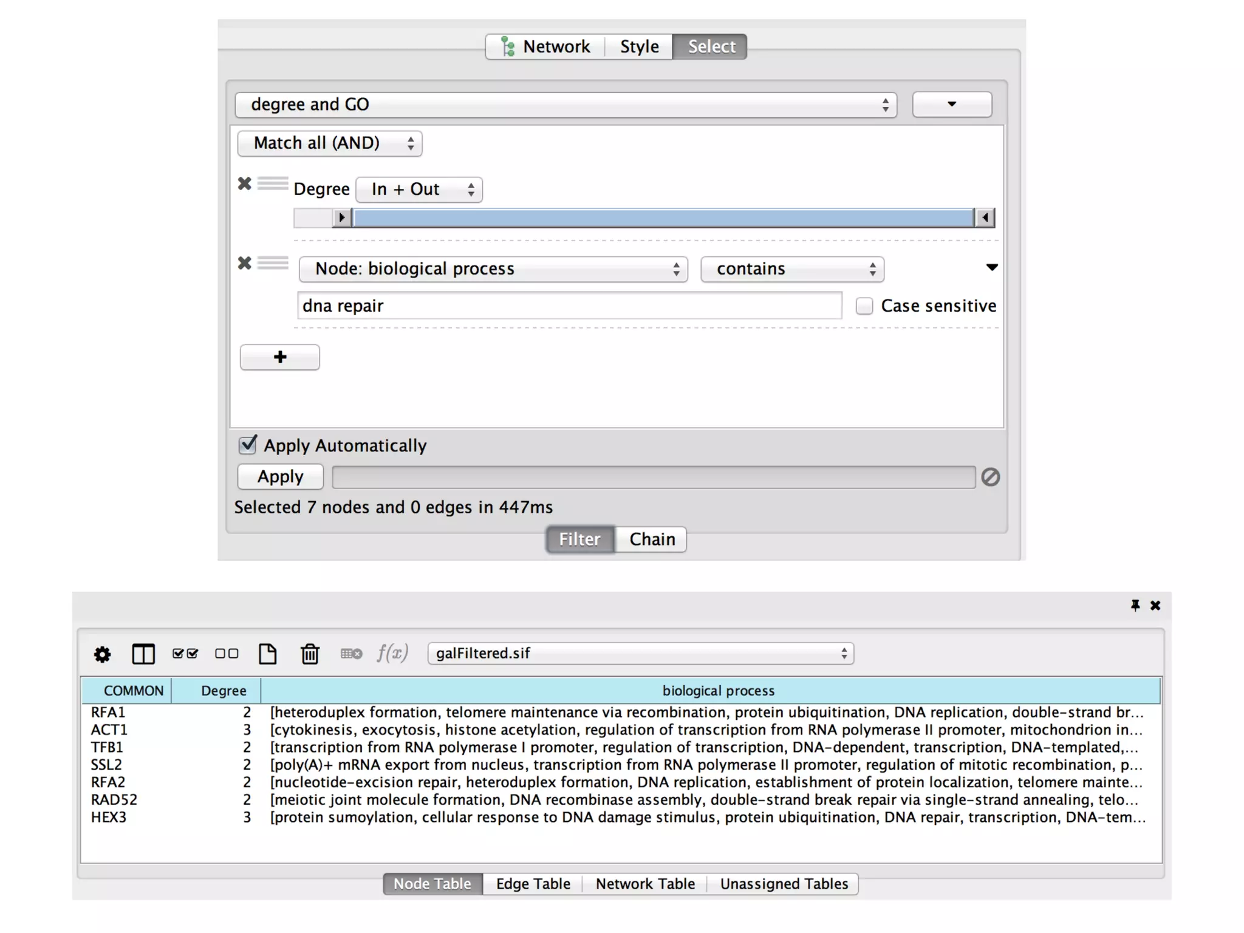Image resolution: width=1244 pixels, height=933 pixels.
Task: Remove the Degree filter condition
Action: (x=244, y=183)
